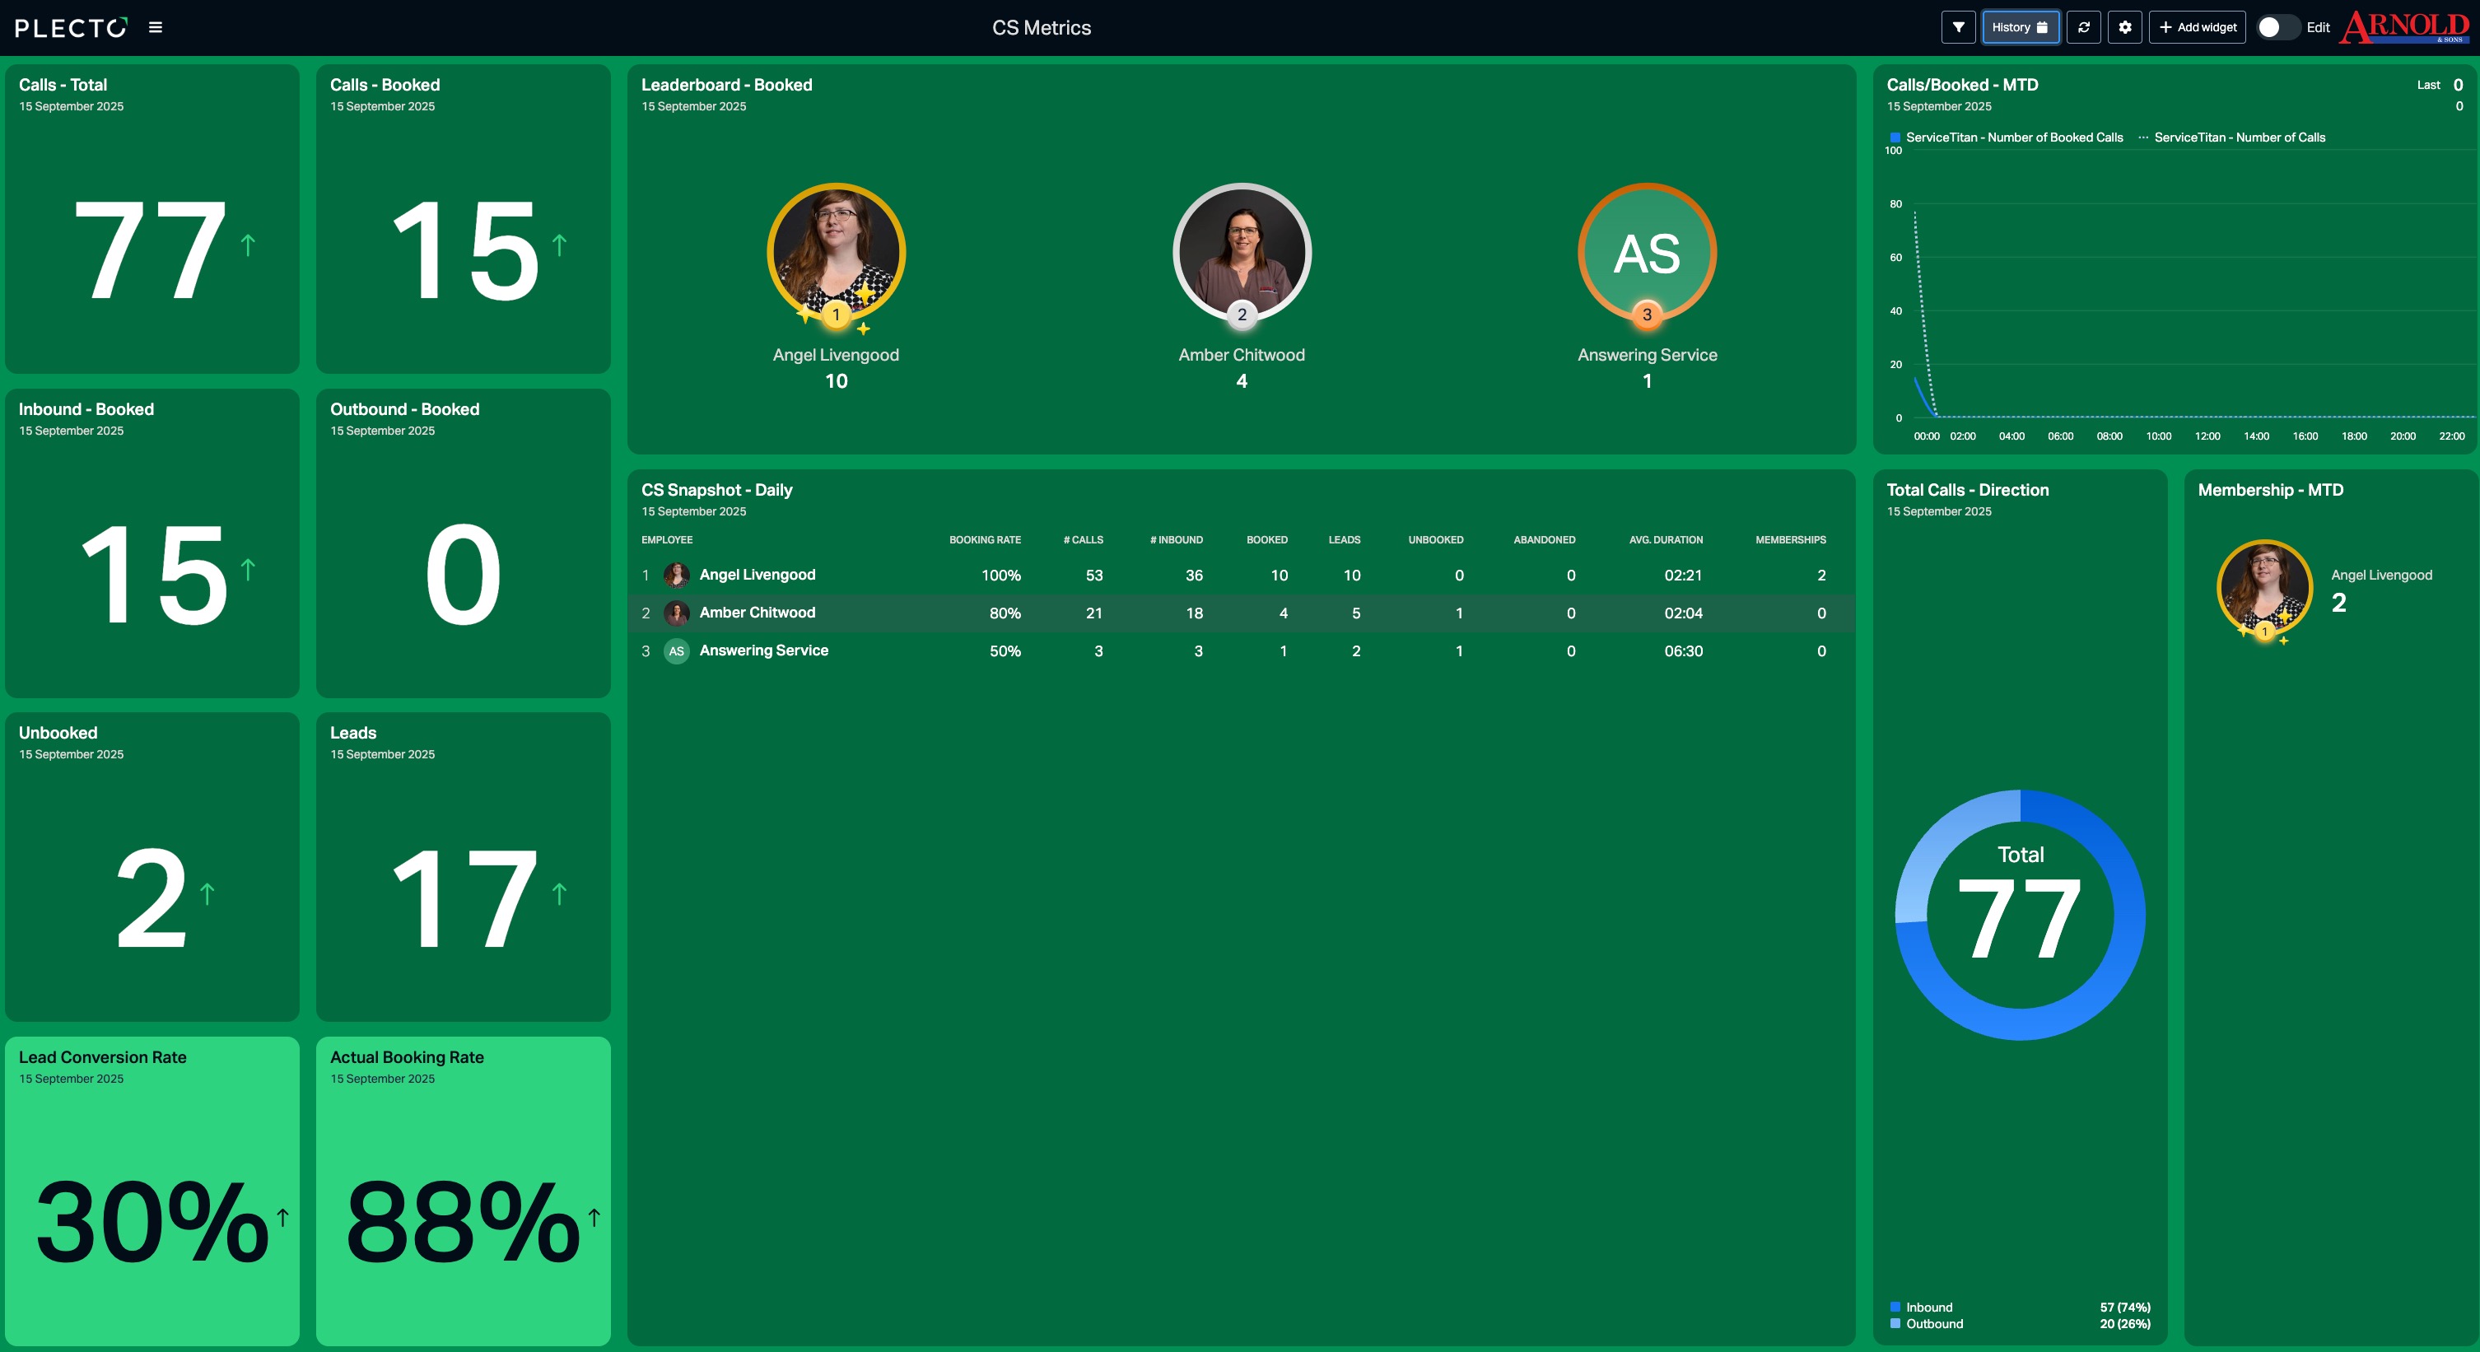Select the Angel Livengood row in CS Snapshot
This screenshot has width=2480, height=1352.
[1241, 575]
